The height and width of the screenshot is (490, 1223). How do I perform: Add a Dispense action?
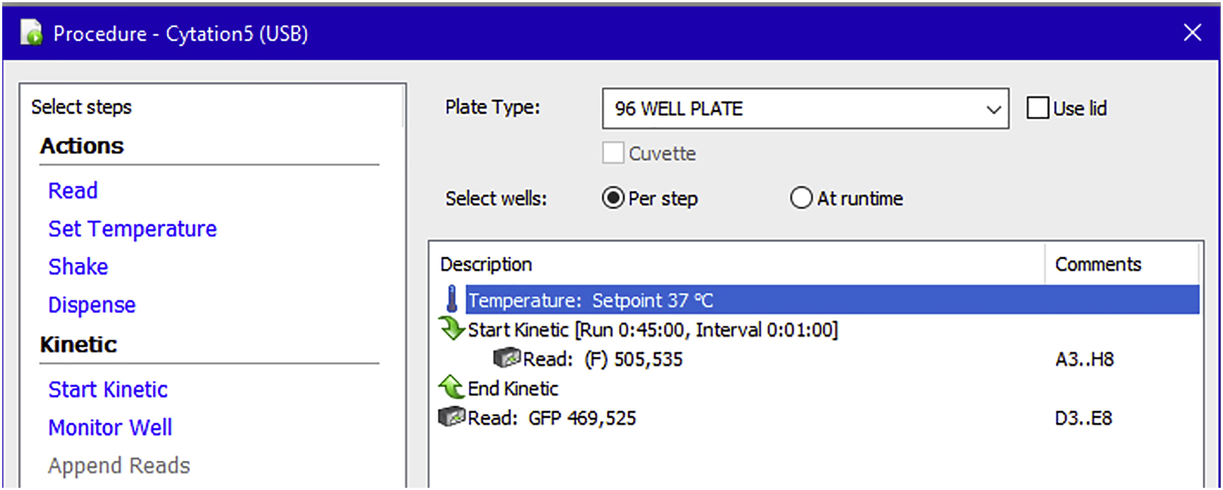pos(92,305)
